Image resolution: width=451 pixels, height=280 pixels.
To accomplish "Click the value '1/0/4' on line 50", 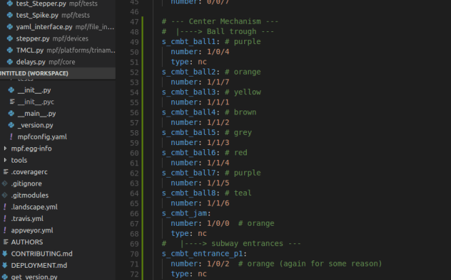I will (x=218, y=52).
